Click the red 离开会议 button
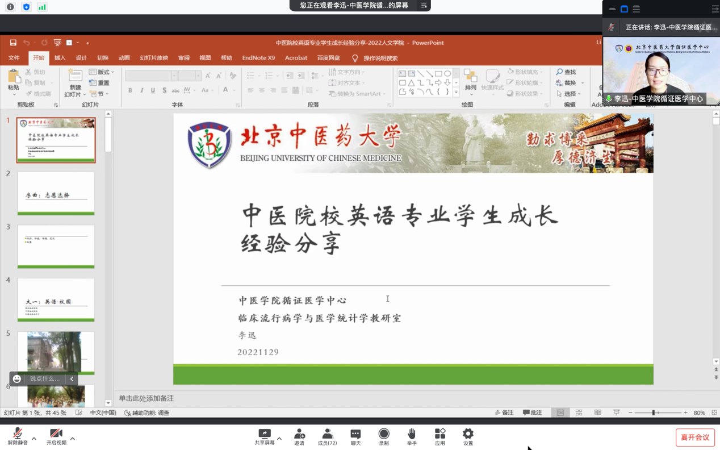Image resolution: width=720 pixels, height=450 pixels. (x=695, y=438)
